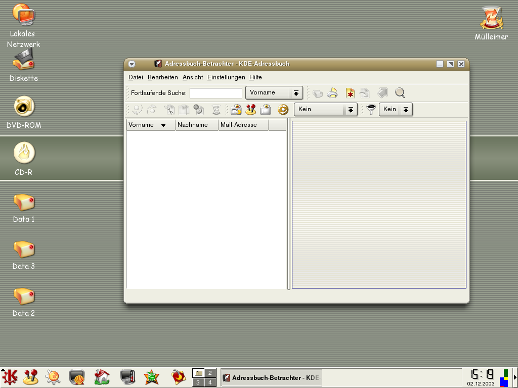Click the grayed-out arrow icon left of the magnifier

pyautogui.click(x=382, y=93)
